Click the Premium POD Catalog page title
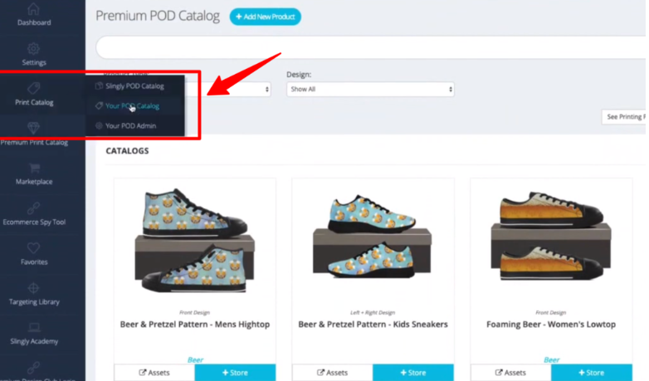Image resolution: width=649 pixels, height=381 pixels. coord(158,16)
